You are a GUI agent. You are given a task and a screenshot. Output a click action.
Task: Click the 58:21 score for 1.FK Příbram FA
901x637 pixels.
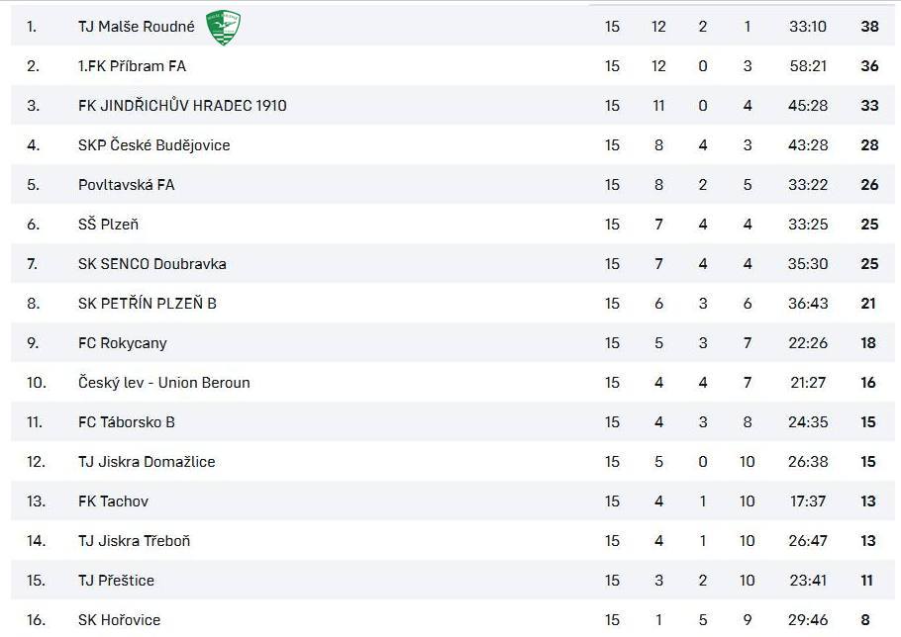[808, 66]
